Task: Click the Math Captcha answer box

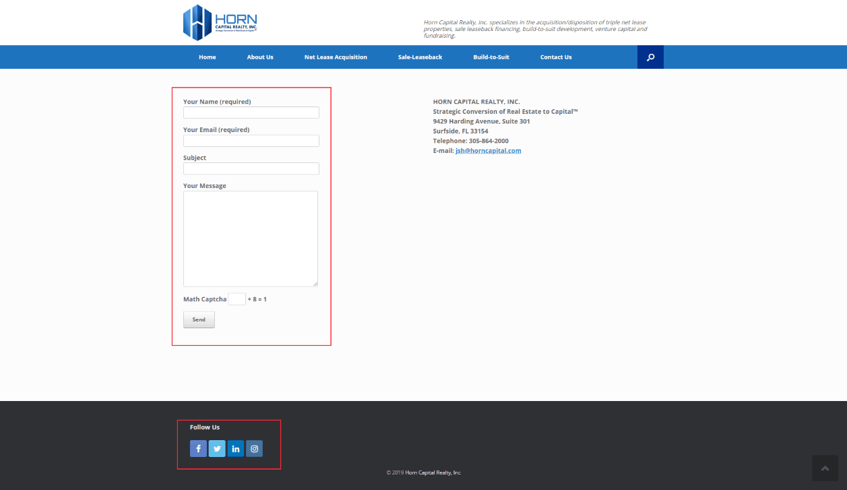Action: (237, 299)
